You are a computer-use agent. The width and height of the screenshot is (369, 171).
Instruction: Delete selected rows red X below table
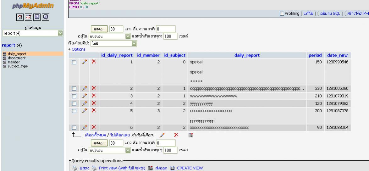click(x=176, y=135)
